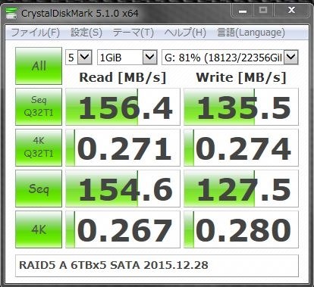Start the 4K Q32T1 benchmark
Image resolution: width=314 pixels, height=287 pixels.
[39, 148]
